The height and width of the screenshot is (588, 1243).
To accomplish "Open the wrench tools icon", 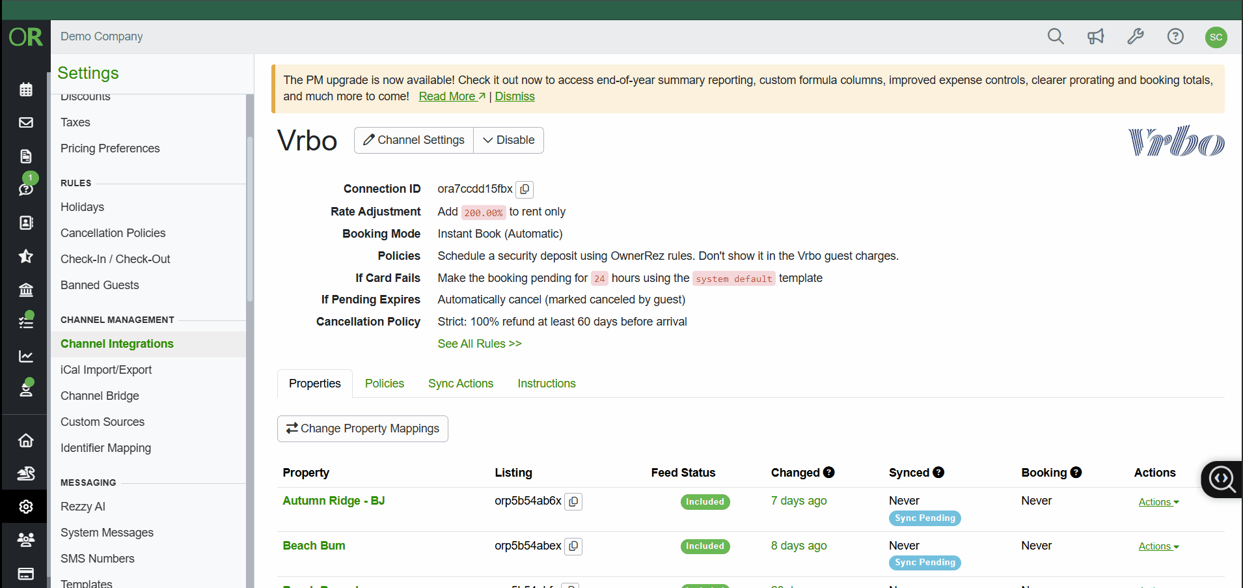I will (1135, 36).
